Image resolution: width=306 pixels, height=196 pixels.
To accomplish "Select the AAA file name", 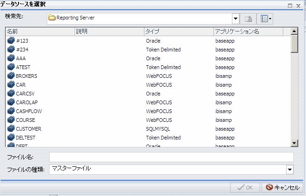I will point(21,58).
